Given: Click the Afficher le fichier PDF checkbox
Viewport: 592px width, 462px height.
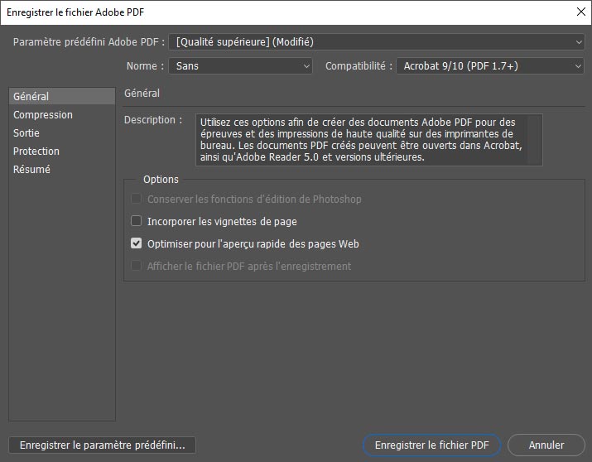Looking at the screenshot, I should pos(137,267).
